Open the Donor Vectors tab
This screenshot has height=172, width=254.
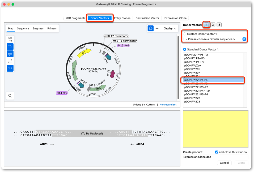click(x=100, y=18)
